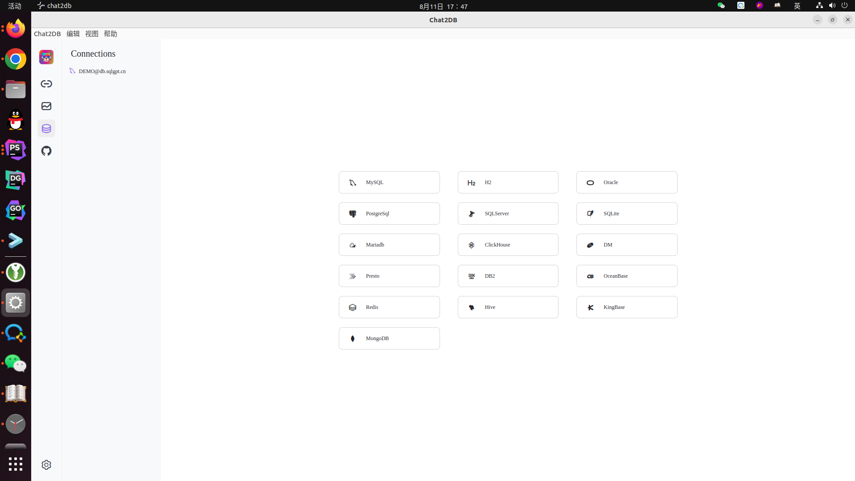This screenshot has height=481, width=855.
Task: Pick KingBase as database type
Action: point(626,307)
